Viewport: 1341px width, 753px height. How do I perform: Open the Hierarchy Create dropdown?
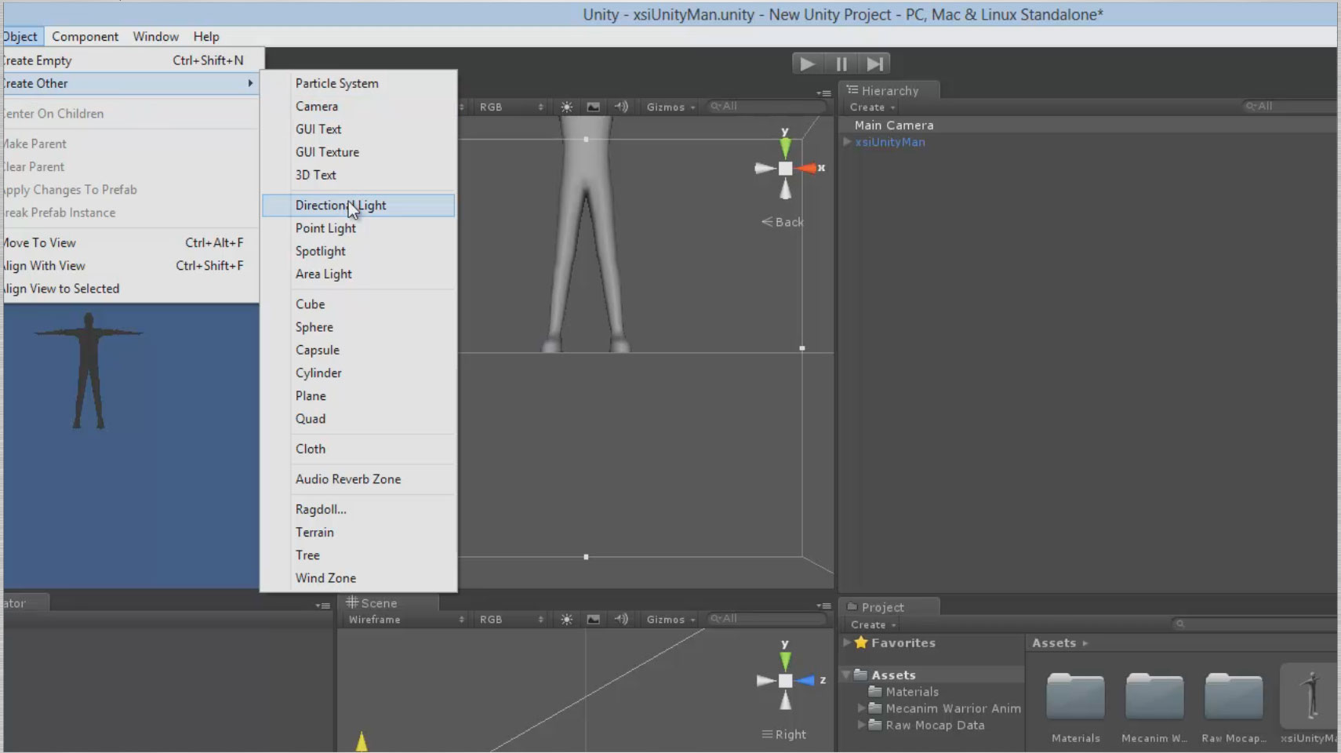pyautogui.click(x=872, y=107)
